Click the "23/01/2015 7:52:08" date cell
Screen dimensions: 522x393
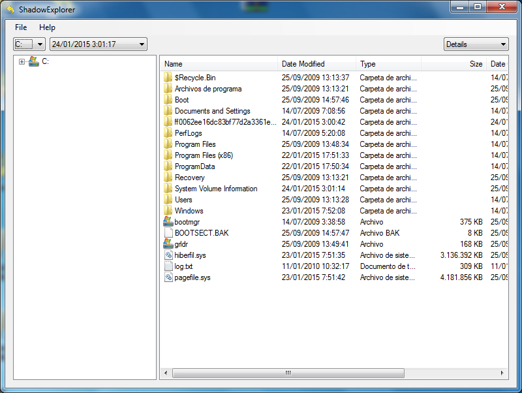click(313, 211)
